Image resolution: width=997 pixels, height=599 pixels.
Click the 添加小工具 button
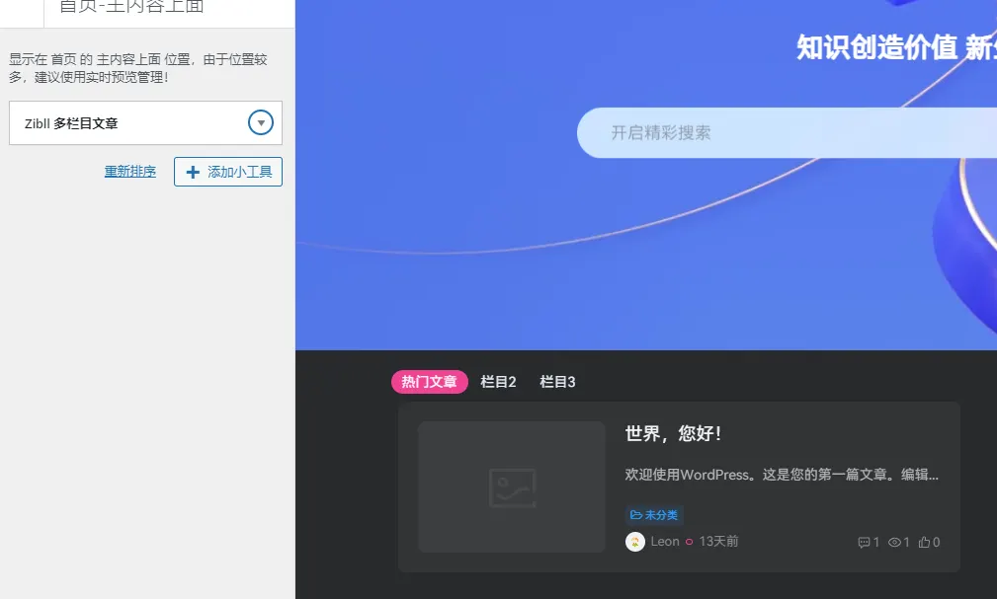(228, 172)
